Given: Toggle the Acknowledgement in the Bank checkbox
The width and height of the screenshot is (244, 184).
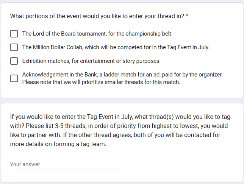Looking at the screenshot, I should coord(14,78).
